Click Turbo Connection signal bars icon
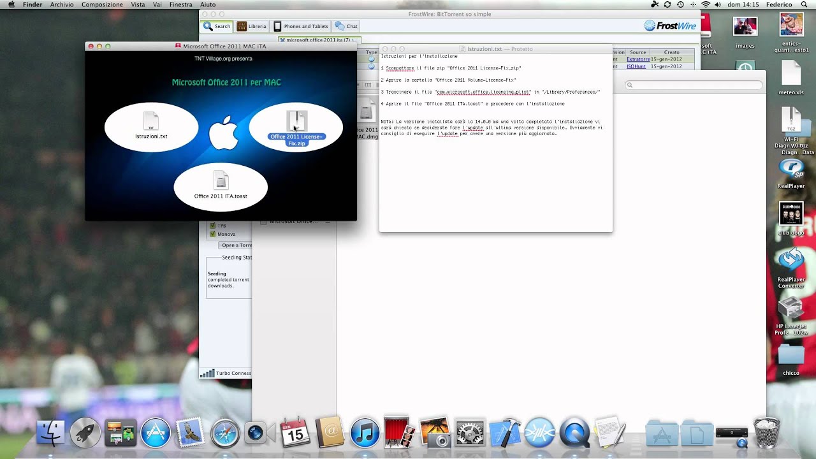816x459 pixels. click(x=207, y=374)
